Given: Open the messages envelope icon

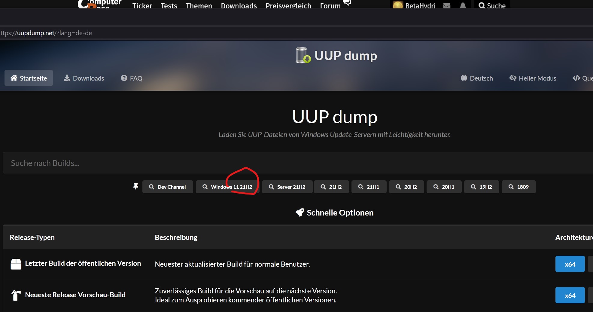Looking at the screenshot, I should click(x=447, y=6).
